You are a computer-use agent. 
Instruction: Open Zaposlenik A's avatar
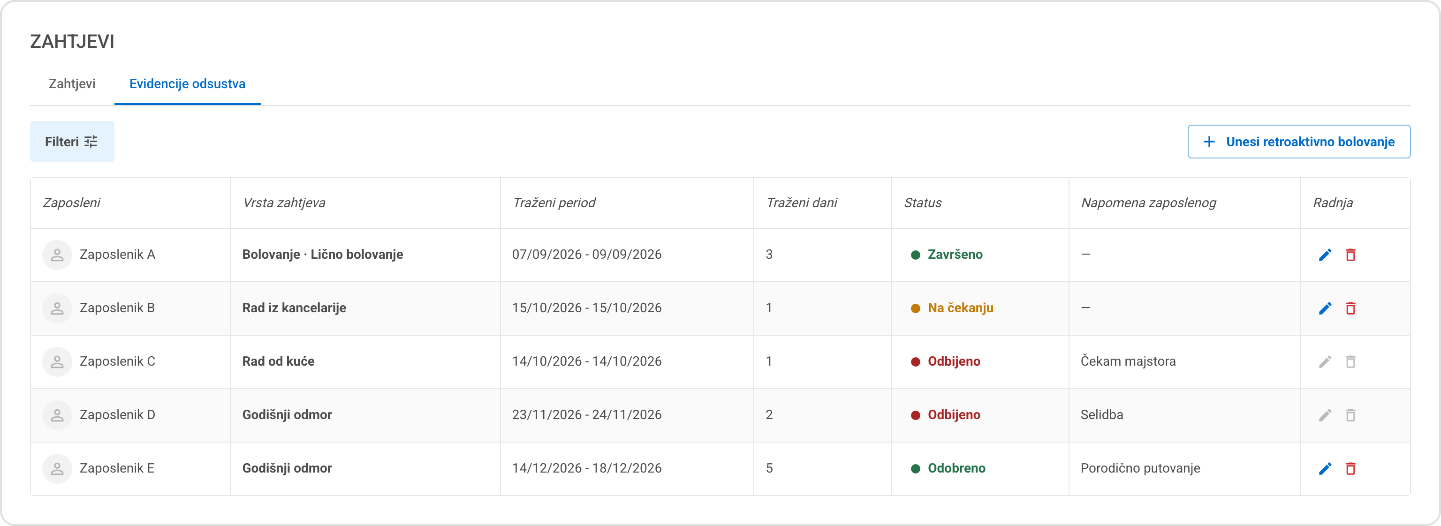pos(57,255)
